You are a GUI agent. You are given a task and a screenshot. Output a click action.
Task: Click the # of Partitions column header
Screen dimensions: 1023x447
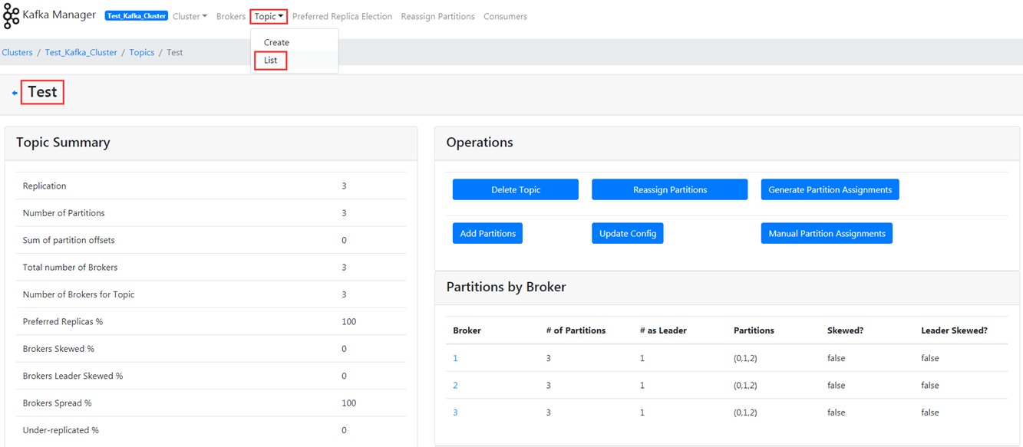click(576, 330)
